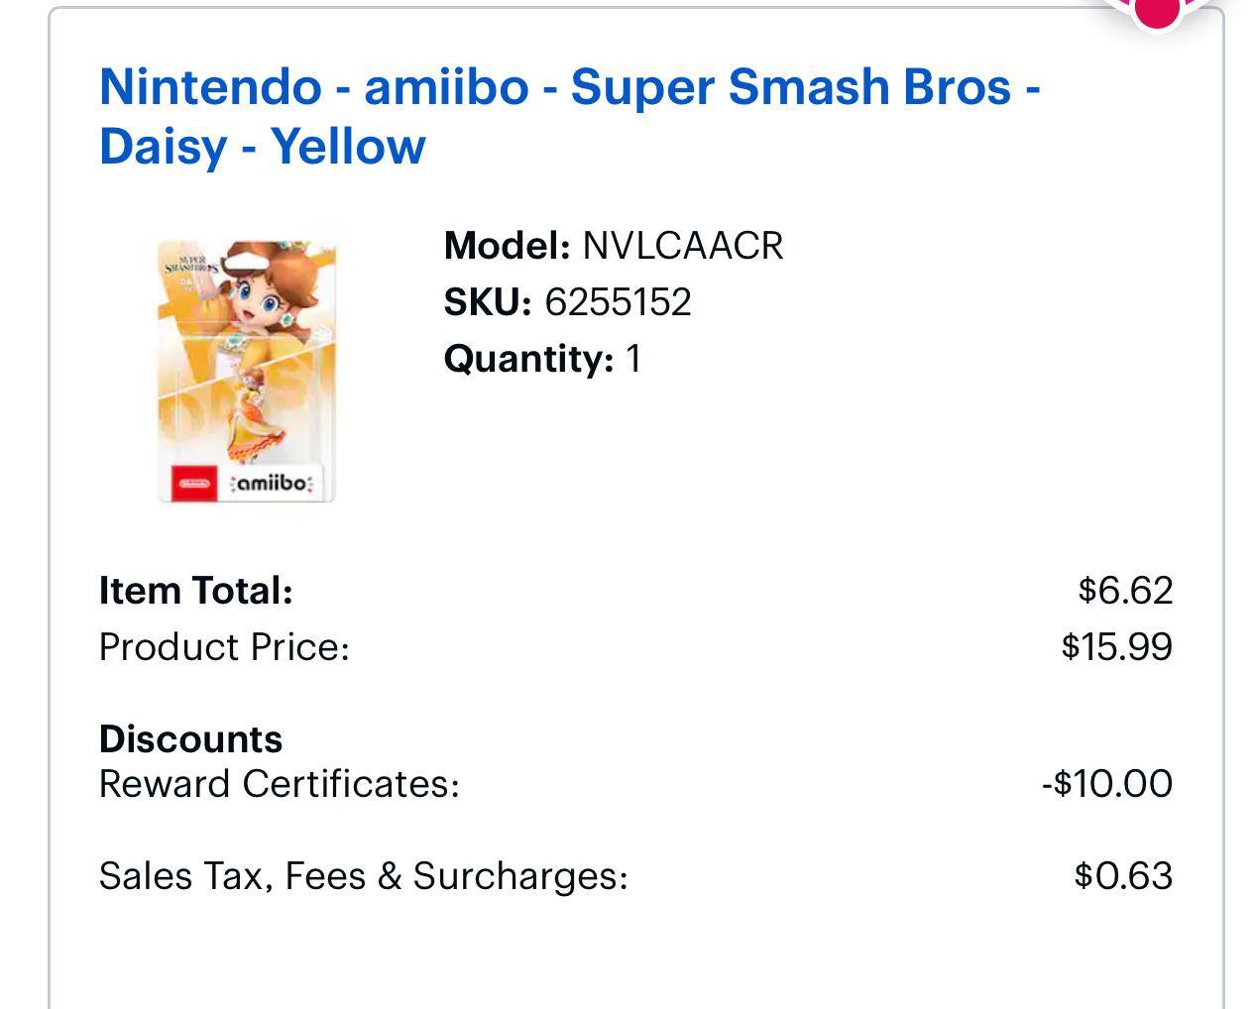Click the Product Price label
1257x1009 pixels.
pos(224,647)
